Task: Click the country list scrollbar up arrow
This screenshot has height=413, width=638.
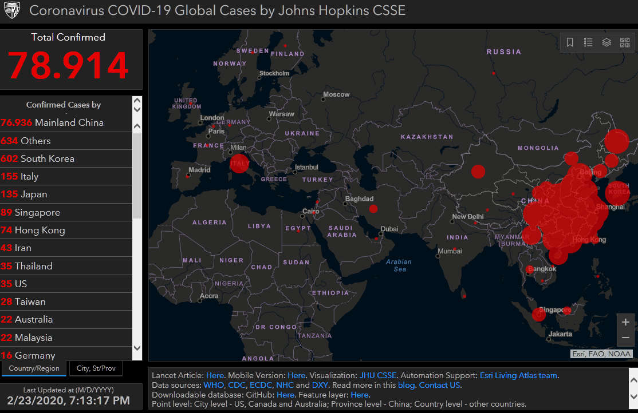Action: (x=137, y=126)
